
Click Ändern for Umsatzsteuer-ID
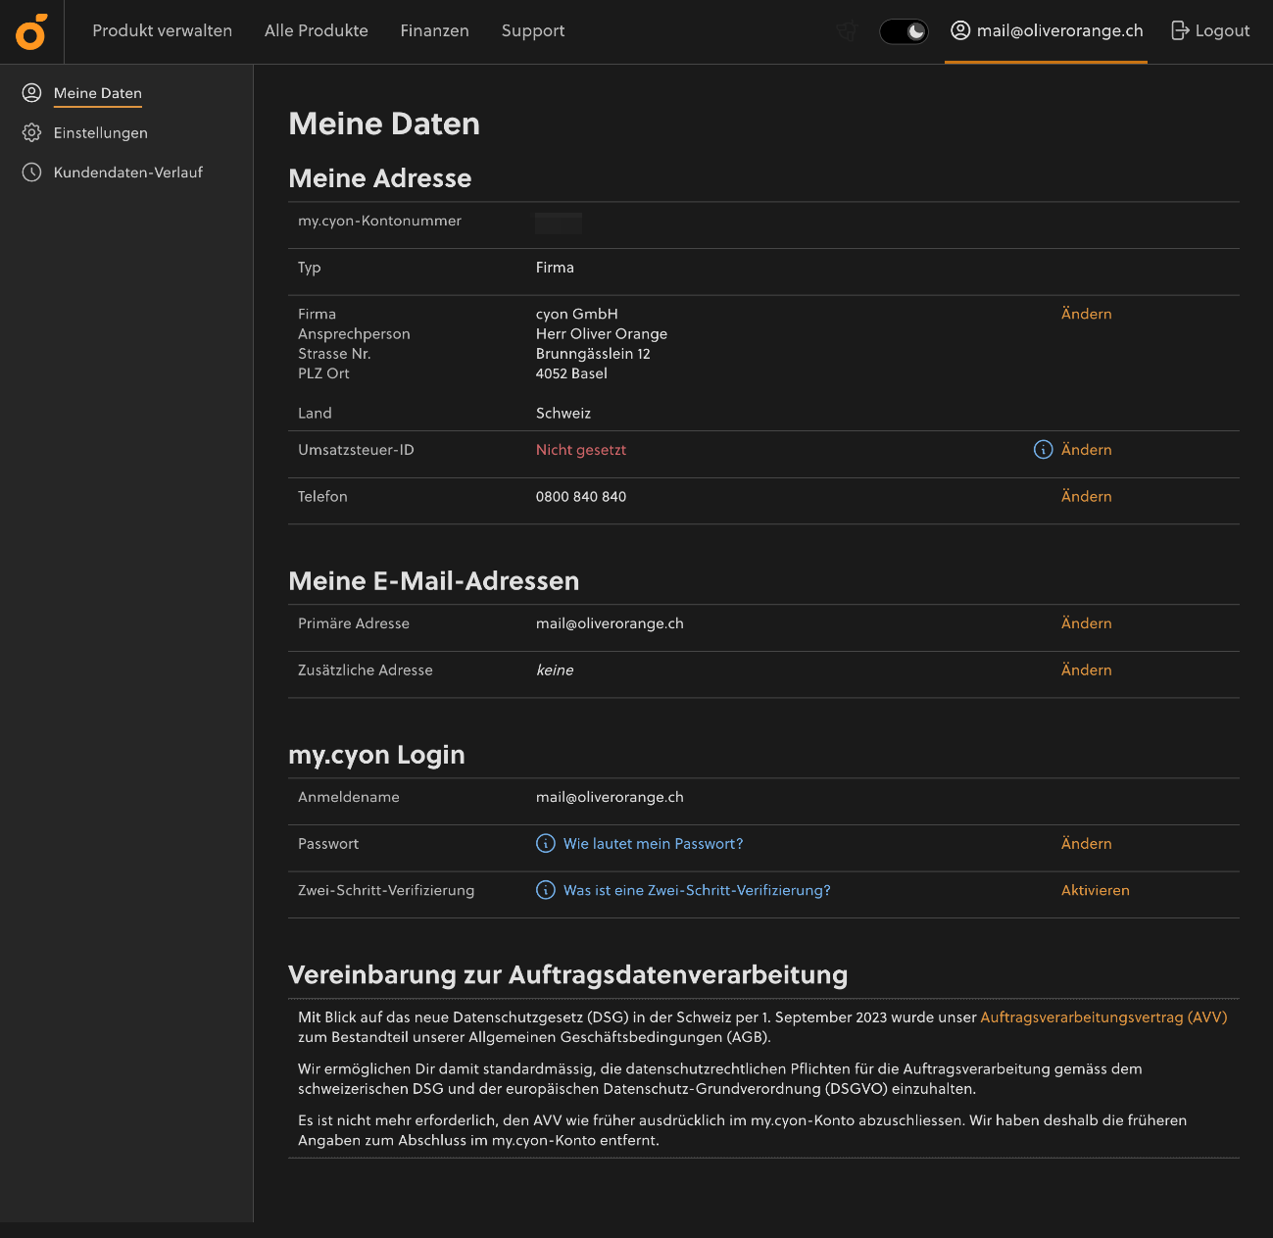tap(1086, 450)
